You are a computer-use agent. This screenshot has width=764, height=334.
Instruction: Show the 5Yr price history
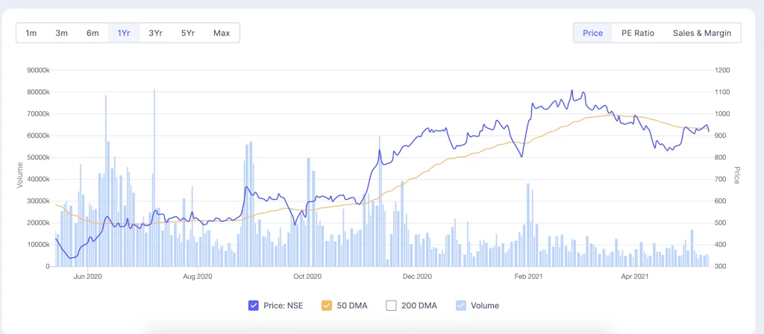(x=187, y=33)
